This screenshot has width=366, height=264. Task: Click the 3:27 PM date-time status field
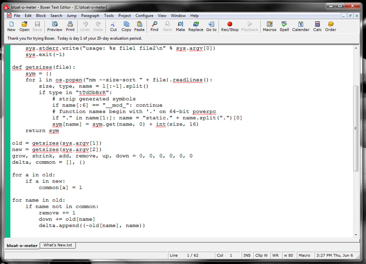[335, 255]
